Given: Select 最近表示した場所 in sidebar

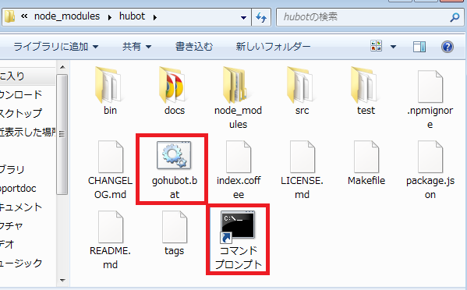Looking at the screenshot, I should click(28, 132).
